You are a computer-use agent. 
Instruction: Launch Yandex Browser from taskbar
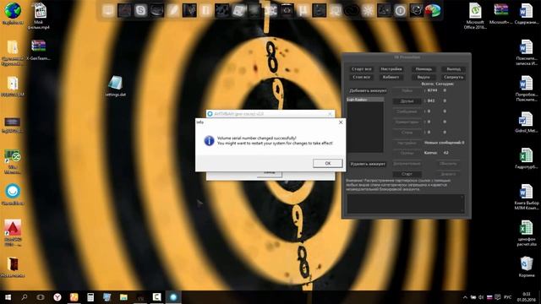pos(57,297)
